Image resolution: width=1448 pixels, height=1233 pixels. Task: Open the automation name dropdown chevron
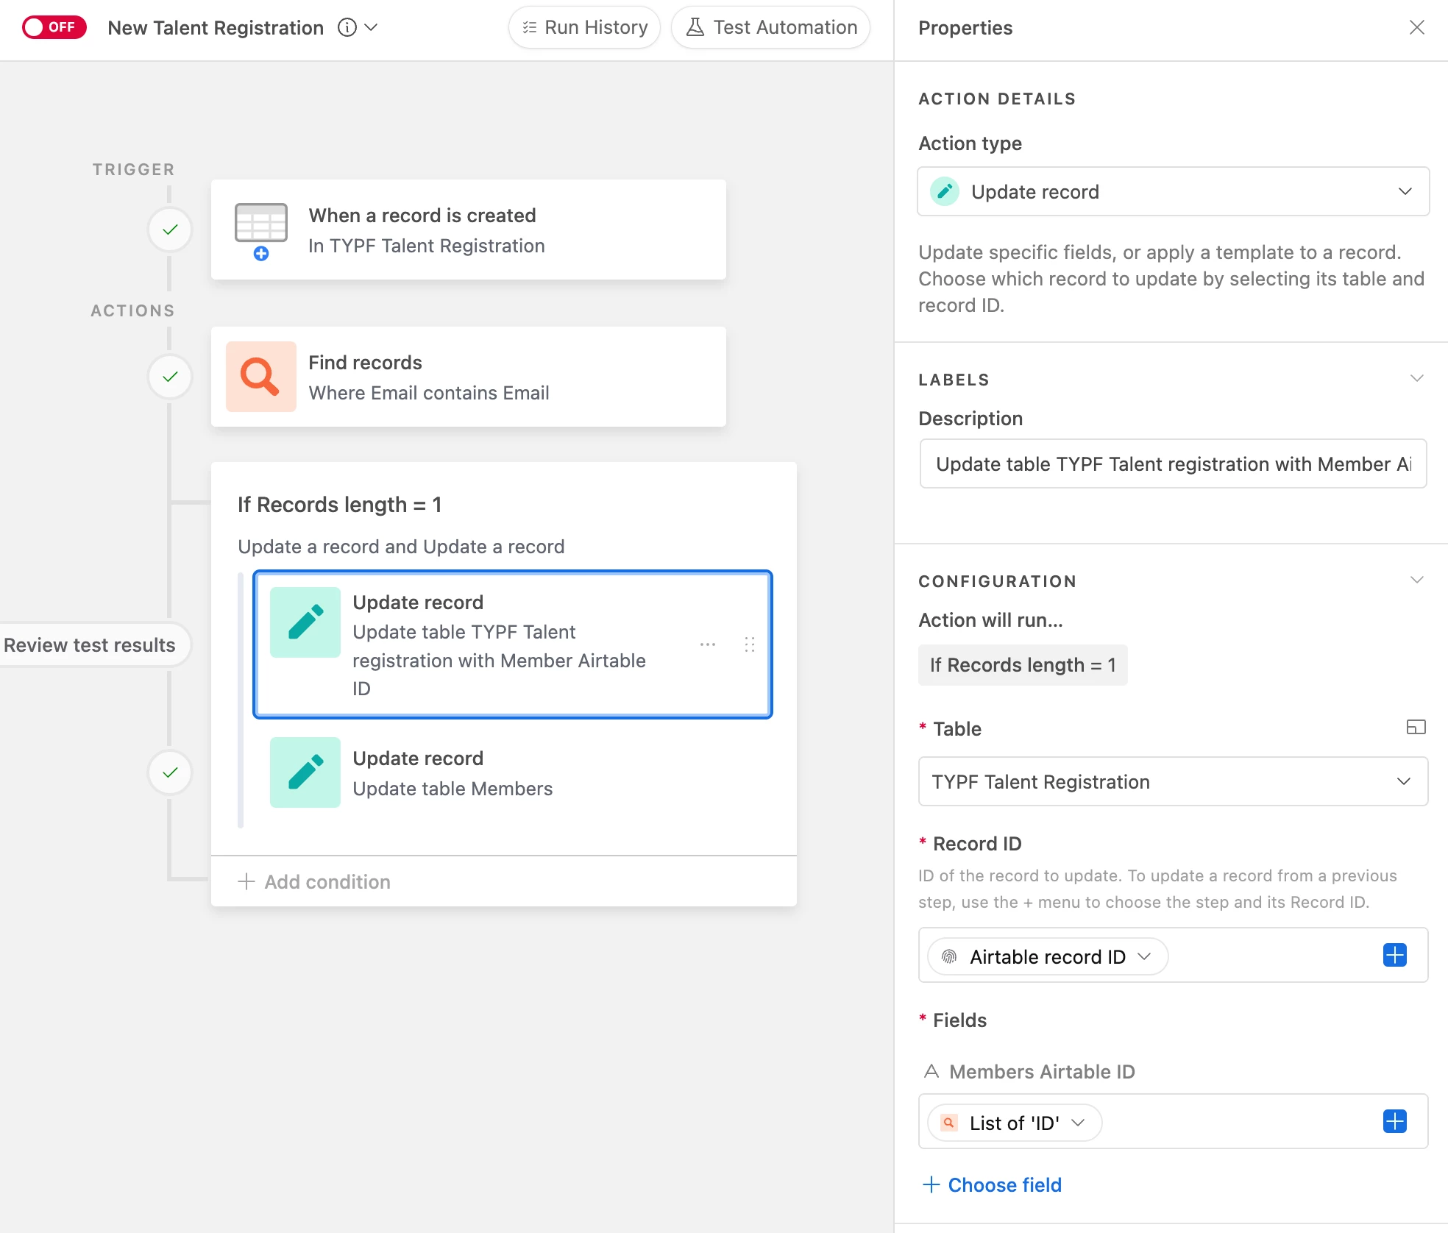coord(372,27)
